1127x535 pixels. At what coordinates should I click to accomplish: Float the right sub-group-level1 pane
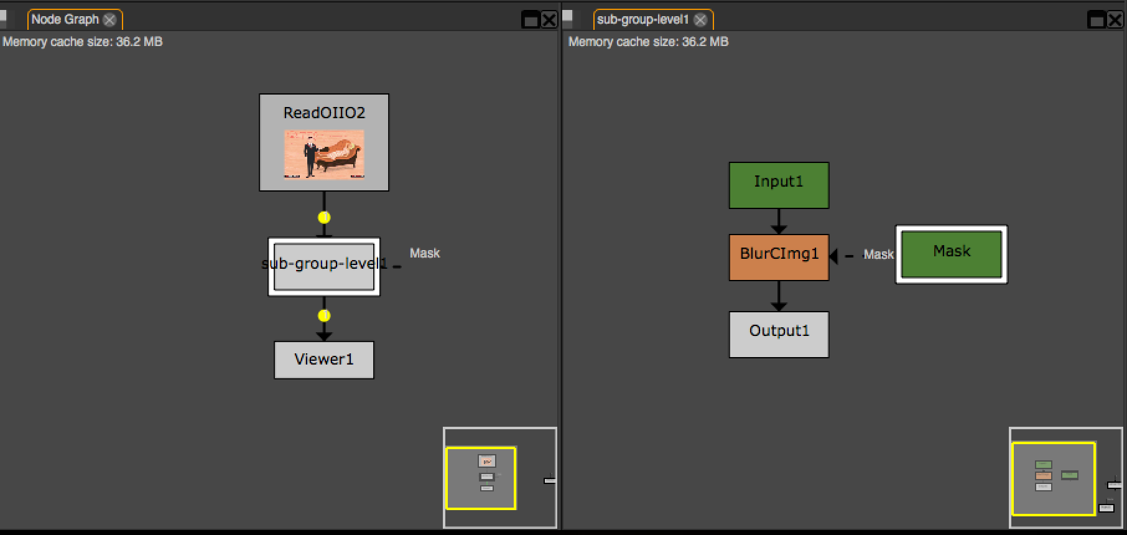1097,21
